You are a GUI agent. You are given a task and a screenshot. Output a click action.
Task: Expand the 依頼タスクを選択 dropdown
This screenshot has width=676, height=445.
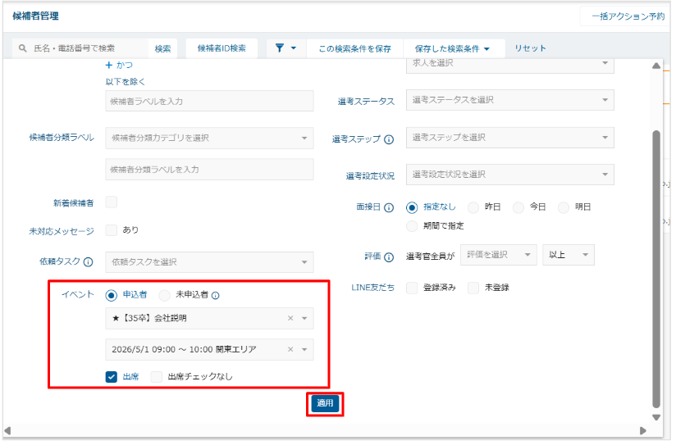pyautogui.click(x=209, y=262)
